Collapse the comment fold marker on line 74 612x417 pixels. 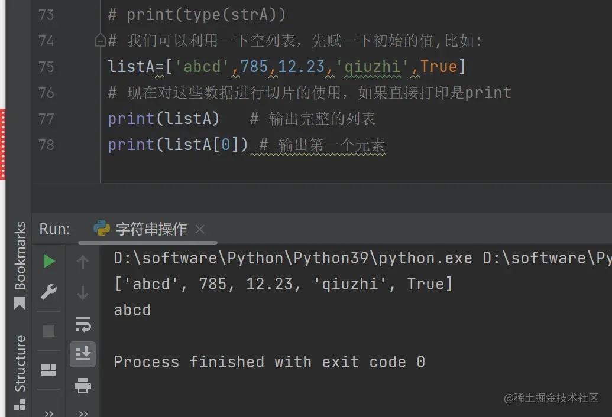[x=100, y=41]
